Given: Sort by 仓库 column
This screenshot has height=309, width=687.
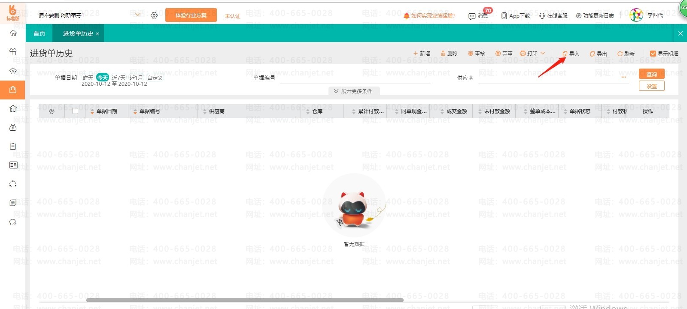Looking at the screenshot, I should 314,111.
